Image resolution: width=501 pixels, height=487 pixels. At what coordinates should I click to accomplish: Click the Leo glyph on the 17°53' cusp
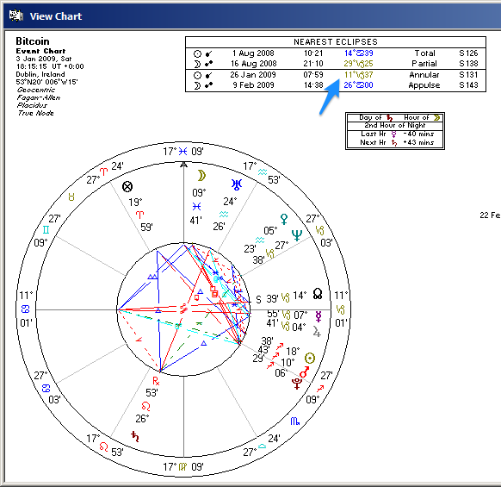tap(103, 446)
